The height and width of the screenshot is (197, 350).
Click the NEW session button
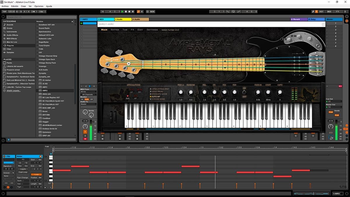point(152,12)
